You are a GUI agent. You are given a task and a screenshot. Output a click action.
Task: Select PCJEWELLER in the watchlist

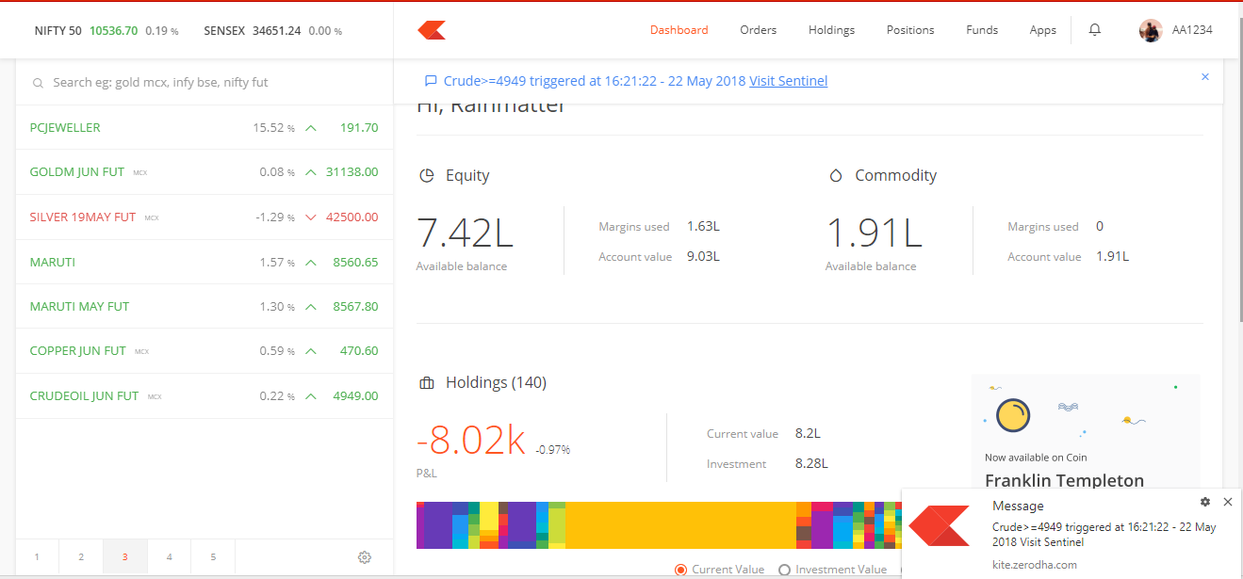coord(65,128)
